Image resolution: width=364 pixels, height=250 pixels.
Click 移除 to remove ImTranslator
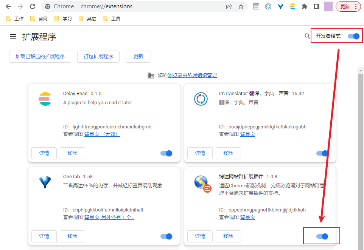(229, 153)
